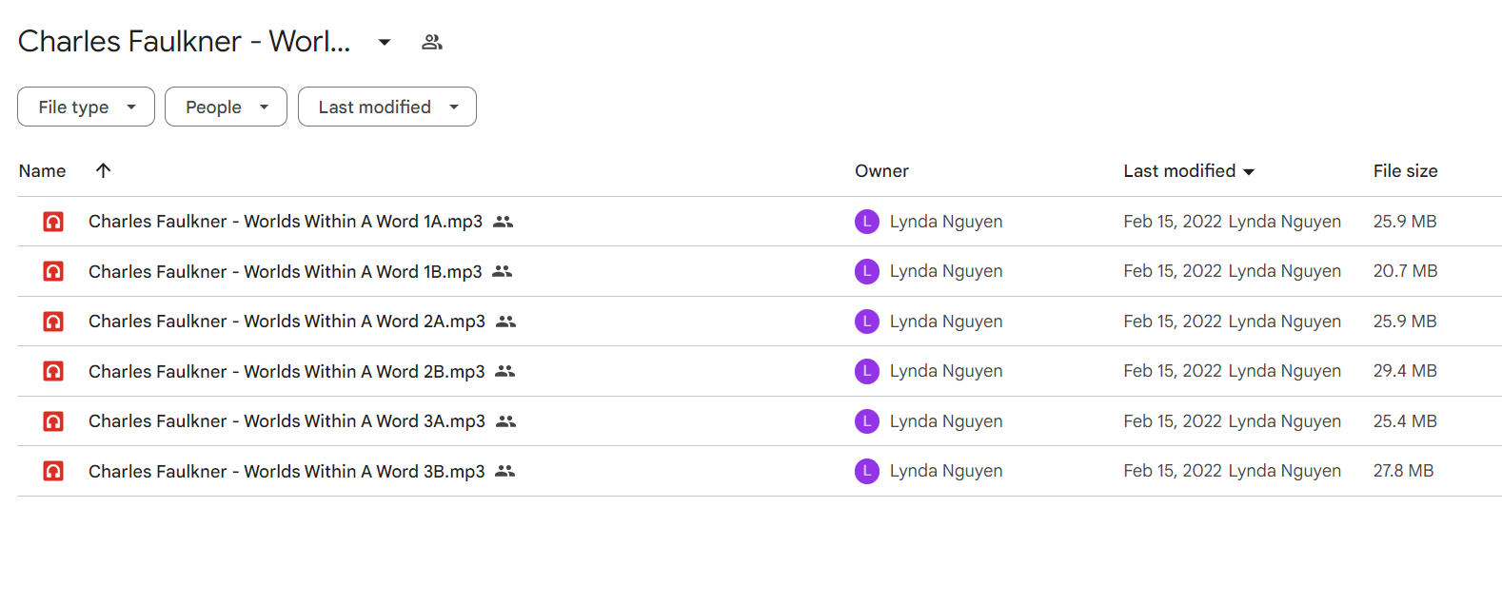Image resolution: width=1502 pixels, height=605 pixels.
Task: Click the owner avatar in Word 2B.mp3 row
Action: 867,371
